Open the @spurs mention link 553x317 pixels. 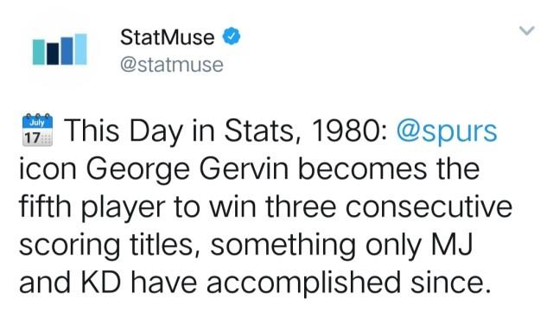447,131
